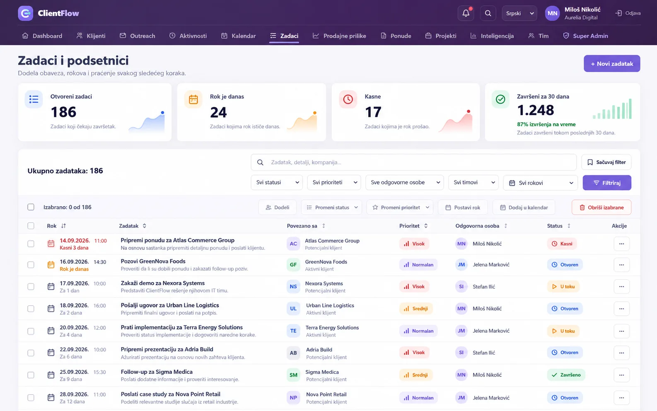Check the Pripremi ponudu za Atlas row checkbox
This screenshot has height=411, width=657.
click(31, 244)
